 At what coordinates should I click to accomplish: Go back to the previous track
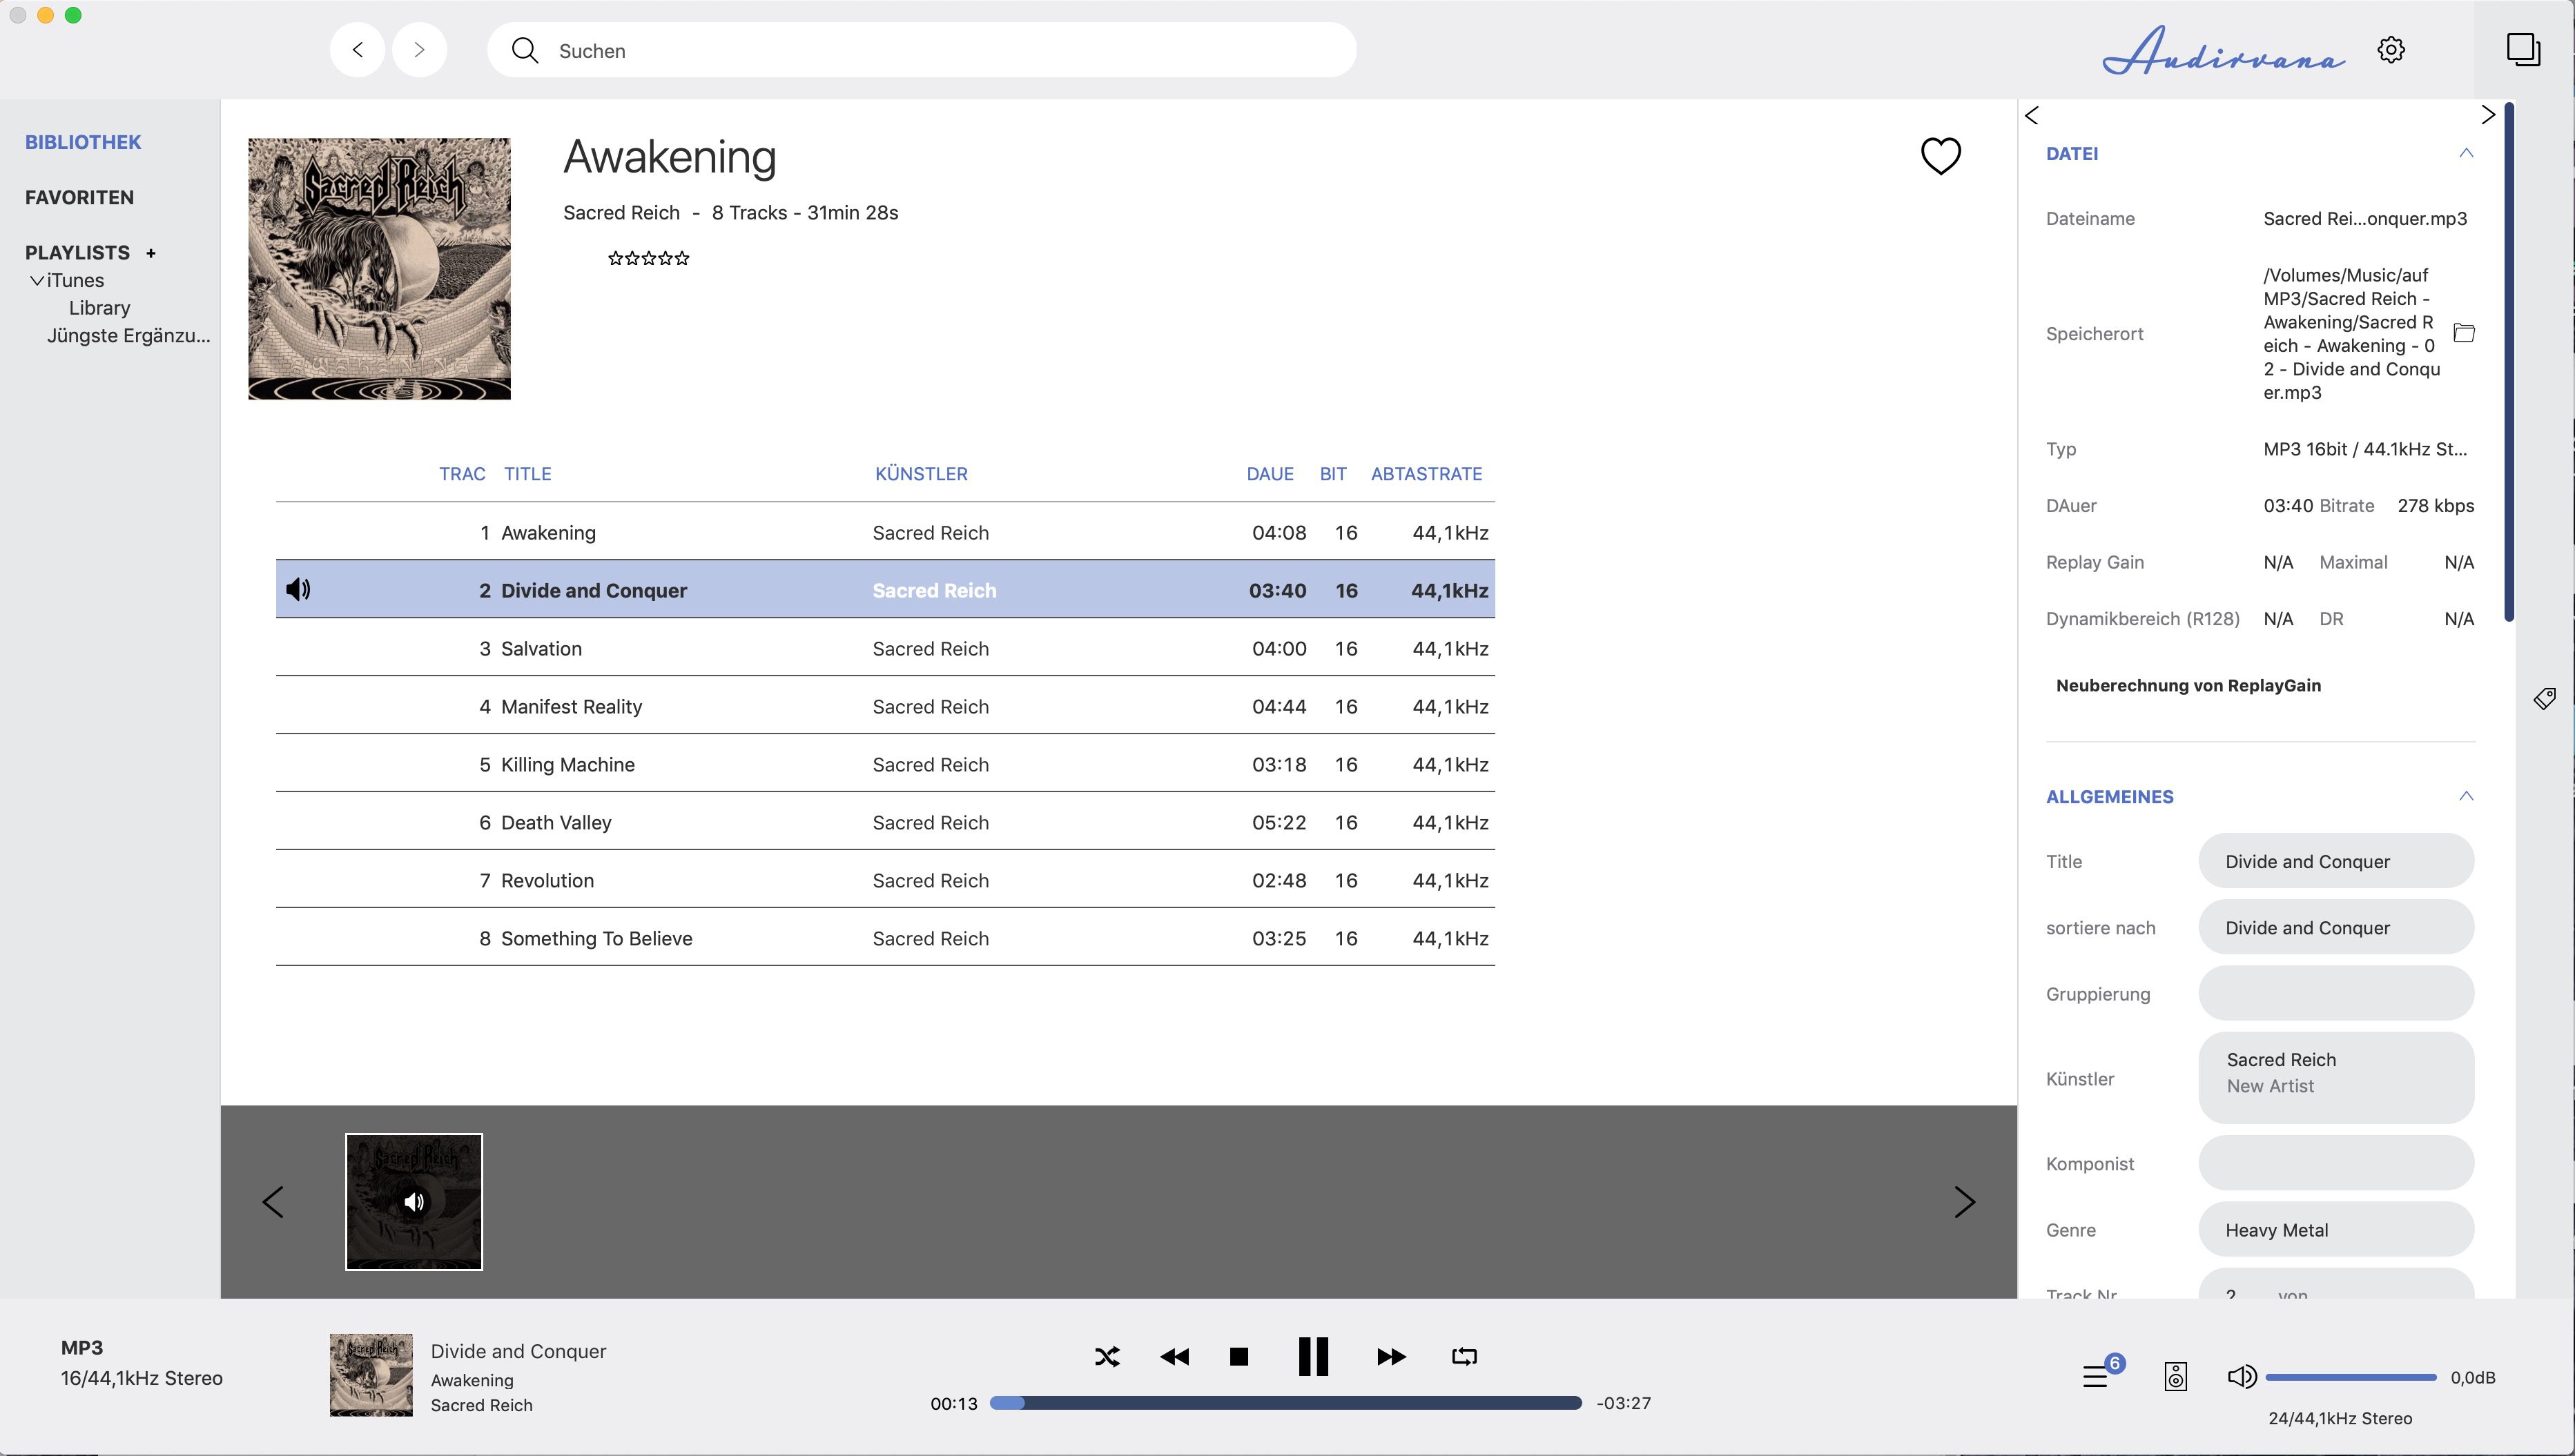click(1174, 1357)
